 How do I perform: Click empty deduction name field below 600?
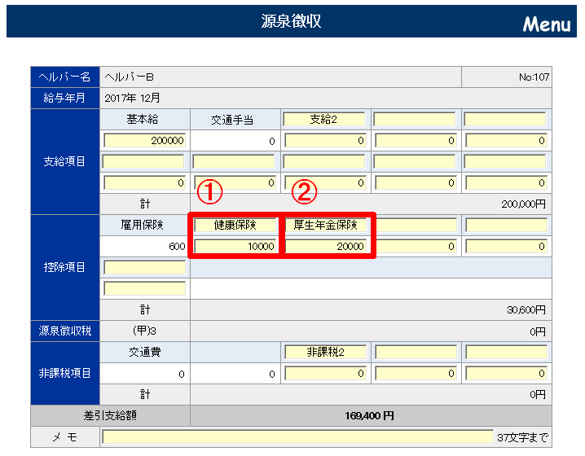[144, 267]
